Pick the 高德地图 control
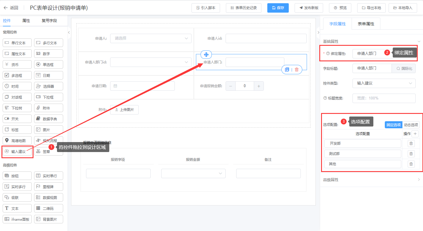 coord(17,141)
